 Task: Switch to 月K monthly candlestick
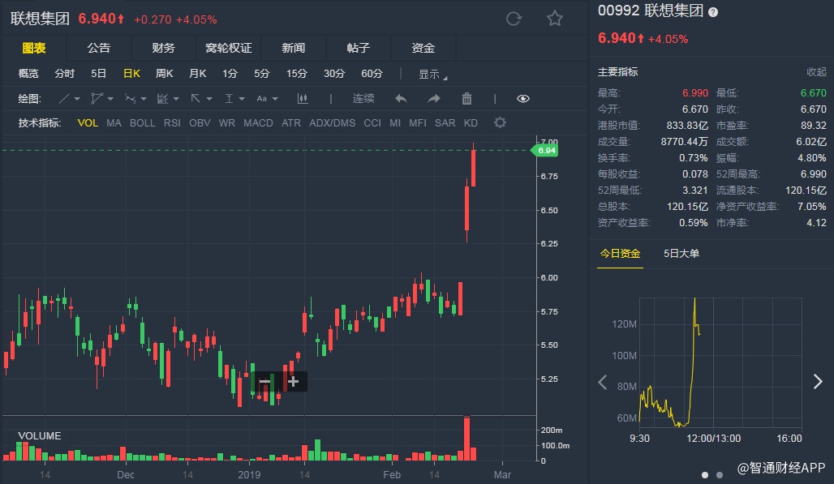(x=197, y=73)
